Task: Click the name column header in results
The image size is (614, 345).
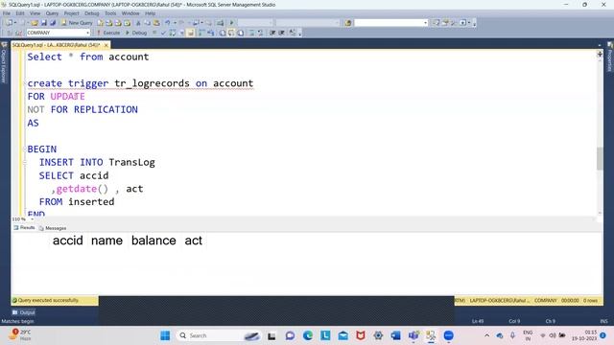Action: tap(106, 241)
